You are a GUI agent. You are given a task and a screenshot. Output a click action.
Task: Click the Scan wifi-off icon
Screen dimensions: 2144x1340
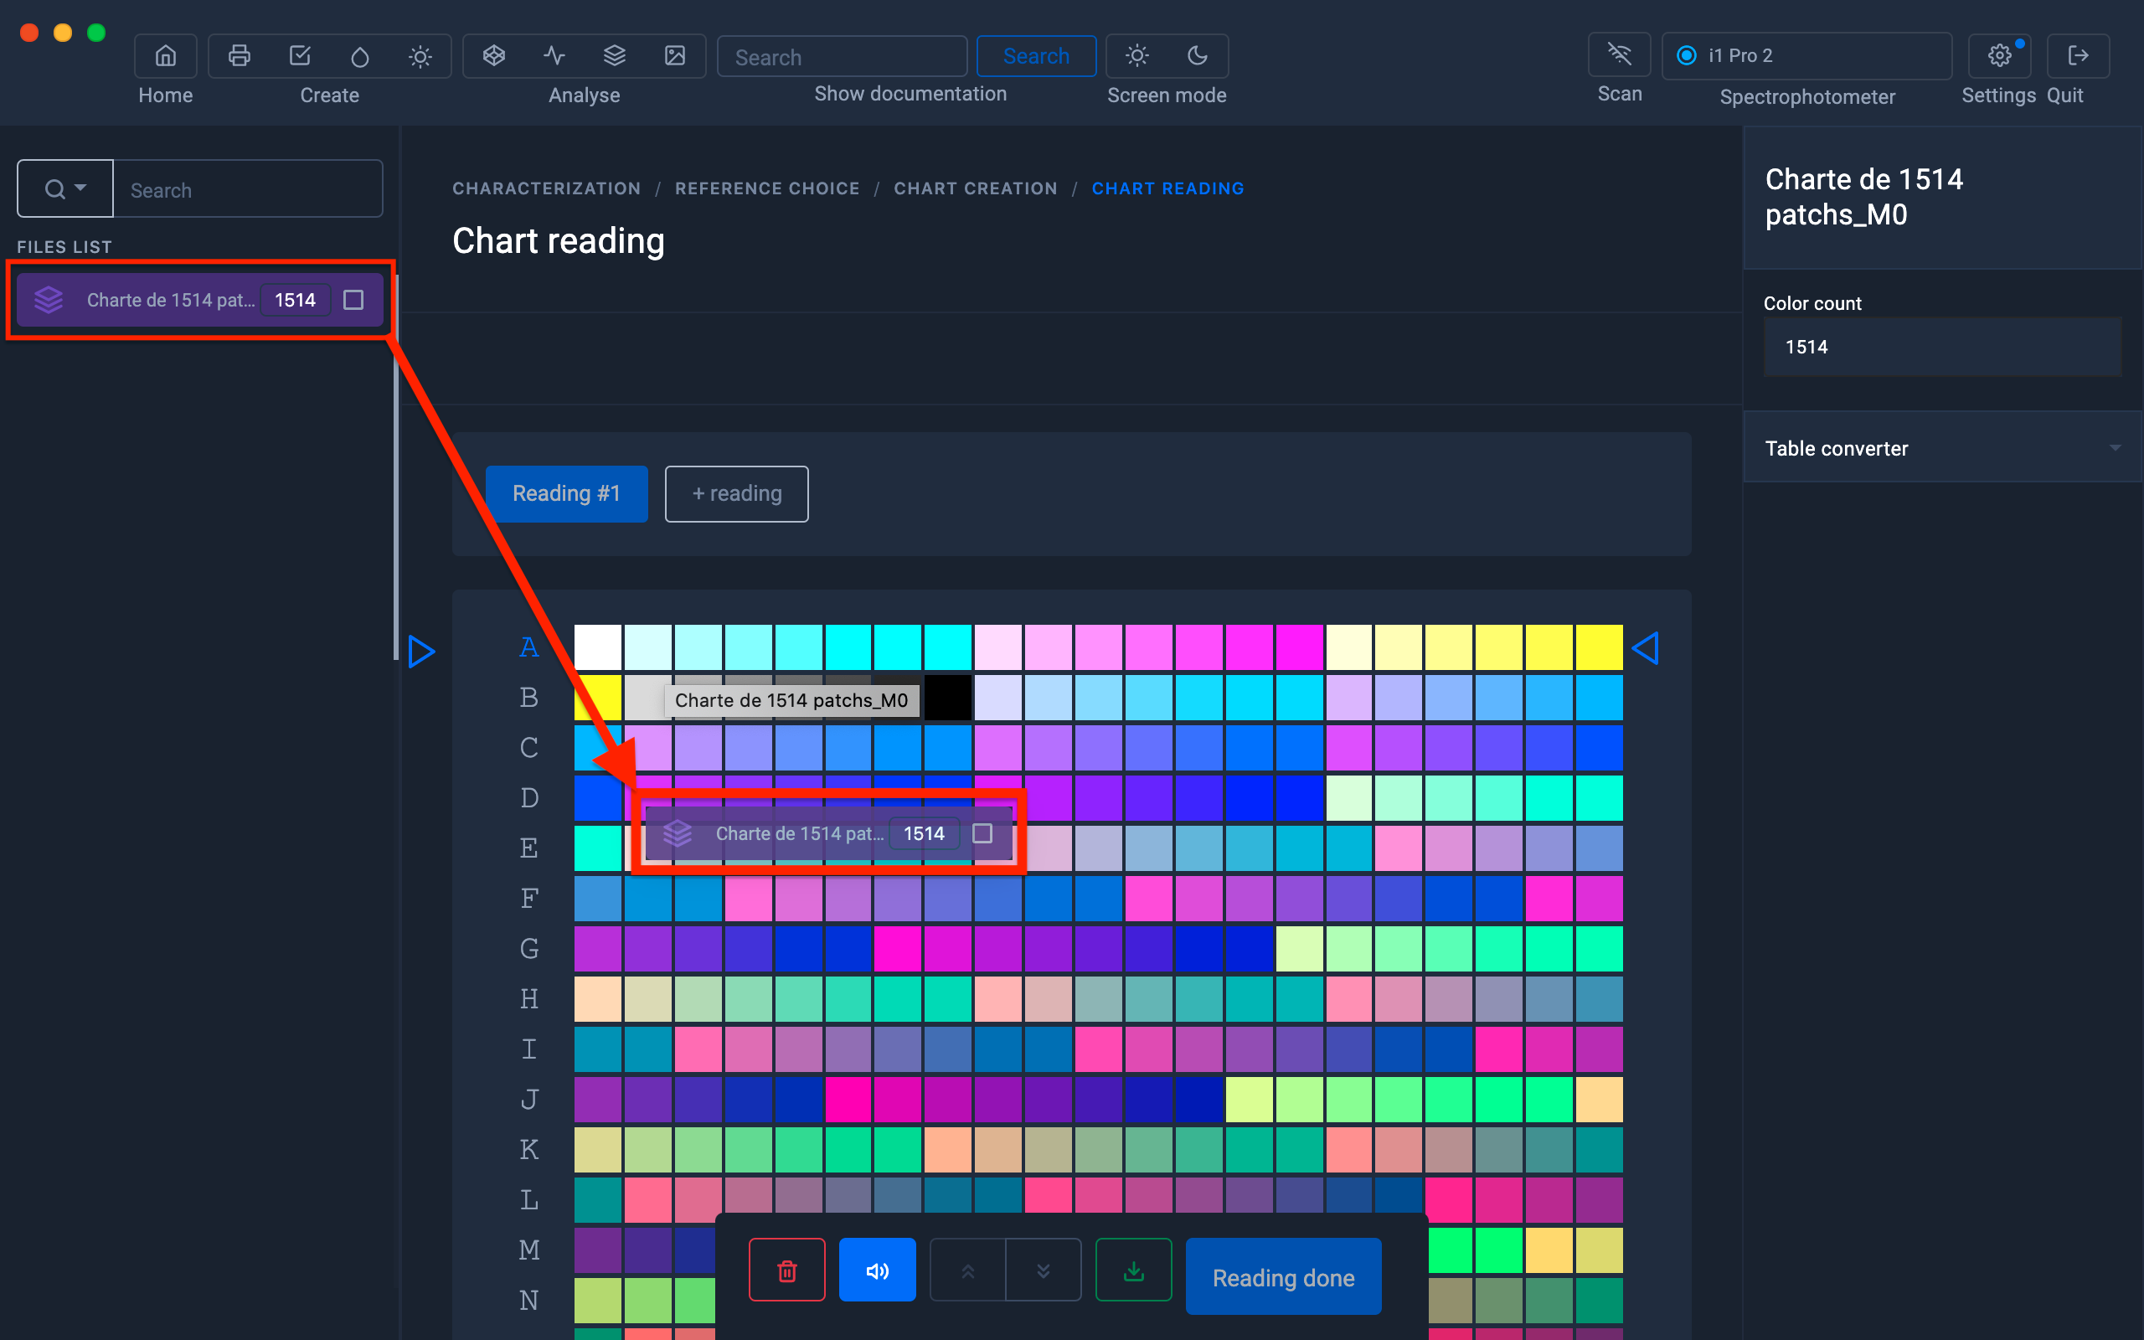[1620, 55]
